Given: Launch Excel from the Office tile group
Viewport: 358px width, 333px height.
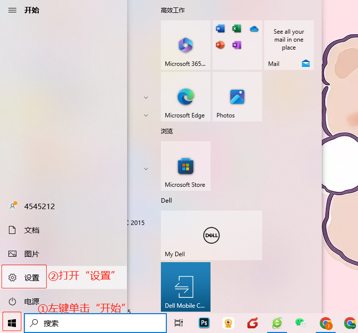Looking at the screenshot, I should pyautogui.click(x=237, y=29).
